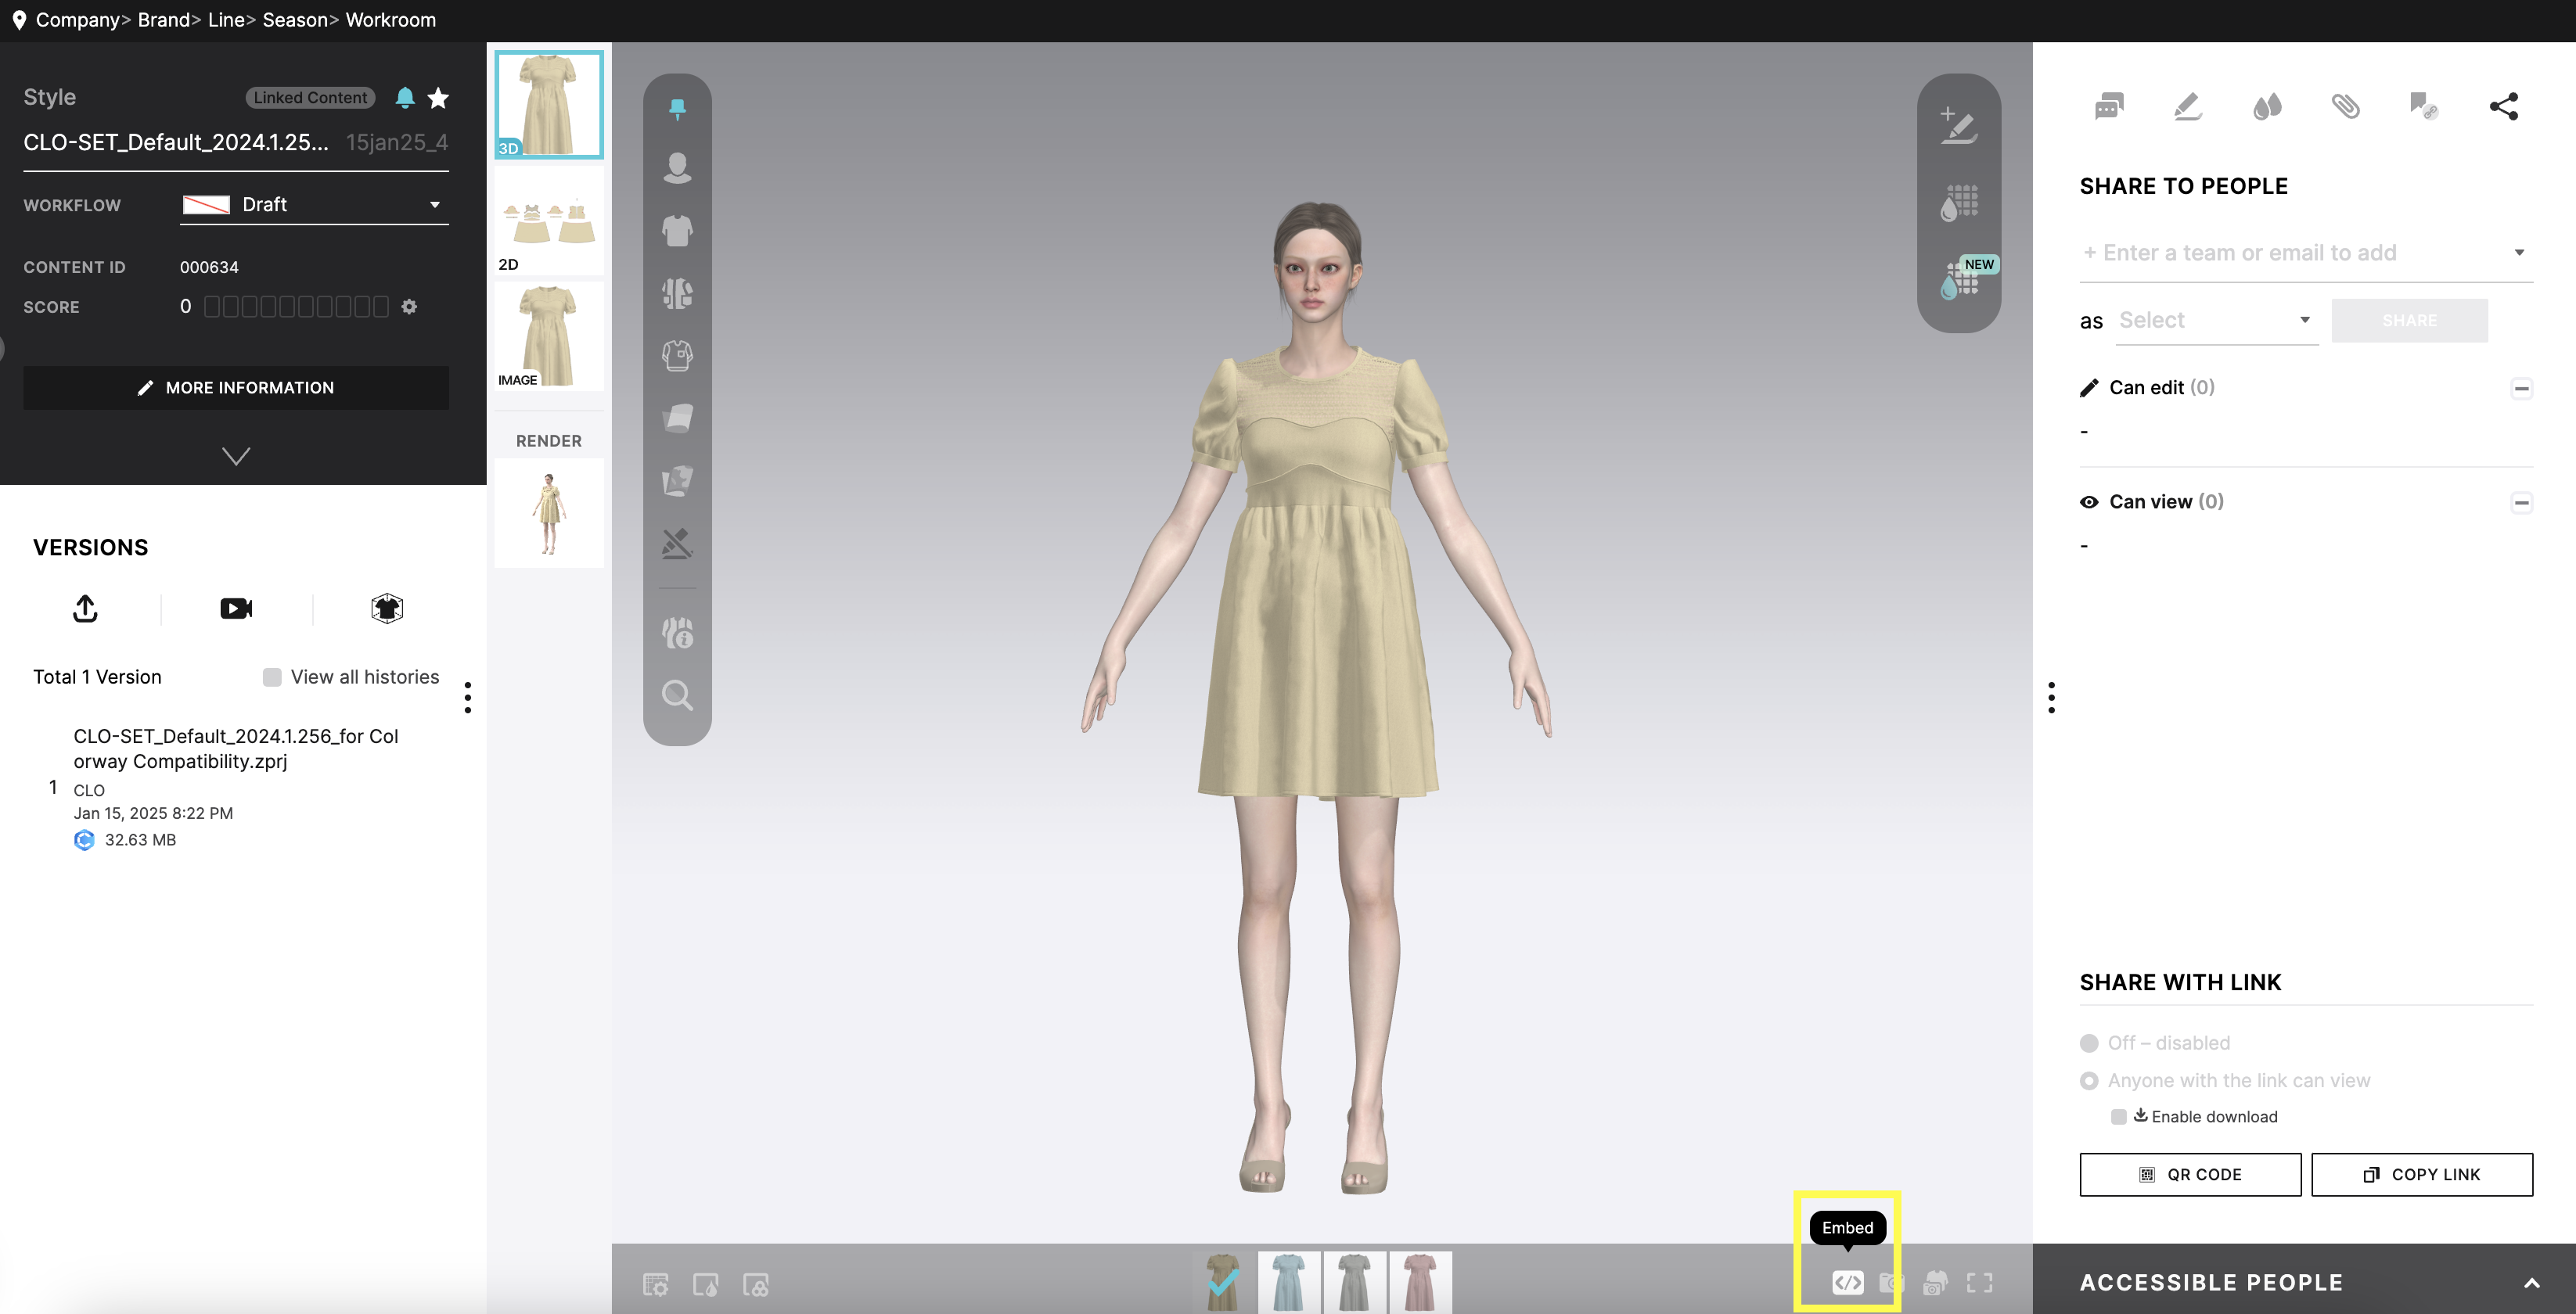The image size is (2576, 1314).
Task: Select the 'Off – disabled' link option
Action: coord(2090,1043)
